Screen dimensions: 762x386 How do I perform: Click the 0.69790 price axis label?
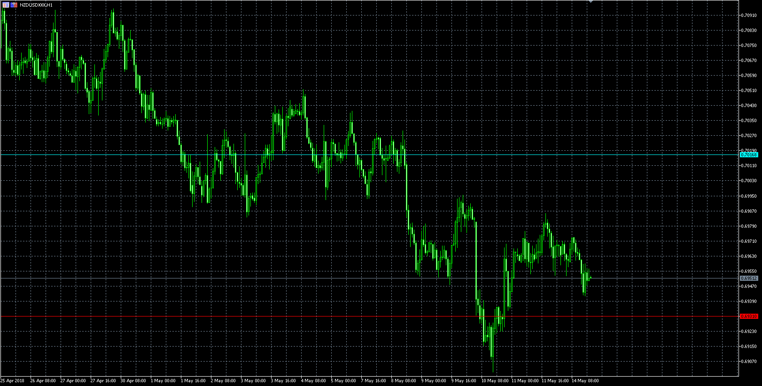(x=749, y=226)
